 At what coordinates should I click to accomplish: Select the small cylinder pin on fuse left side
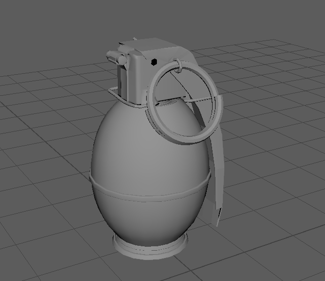[116, 57]
